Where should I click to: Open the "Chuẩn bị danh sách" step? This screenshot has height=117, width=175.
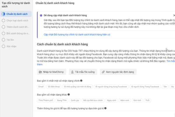[x=17, y=14]
